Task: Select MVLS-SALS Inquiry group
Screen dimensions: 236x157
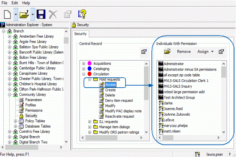Action: pos(178,86)
